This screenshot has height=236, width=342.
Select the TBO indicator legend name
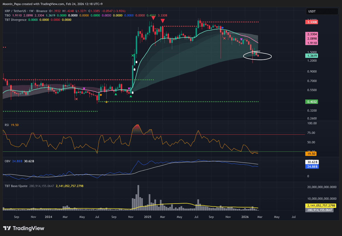click(7, 15)
